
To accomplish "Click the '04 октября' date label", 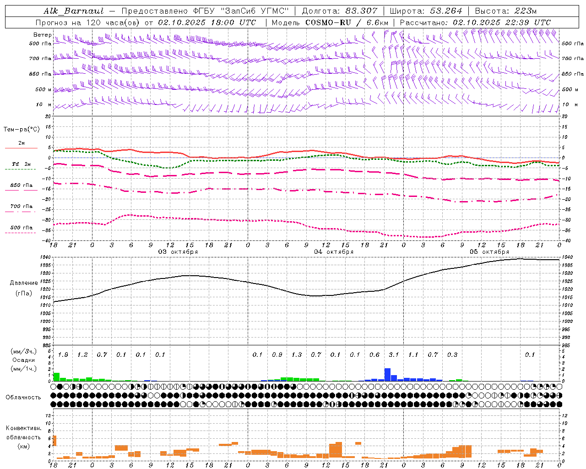I will 334,251.
